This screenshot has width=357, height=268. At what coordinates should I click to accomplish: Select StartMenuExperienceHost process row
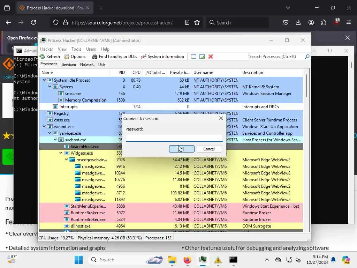[x=171, y=206]
